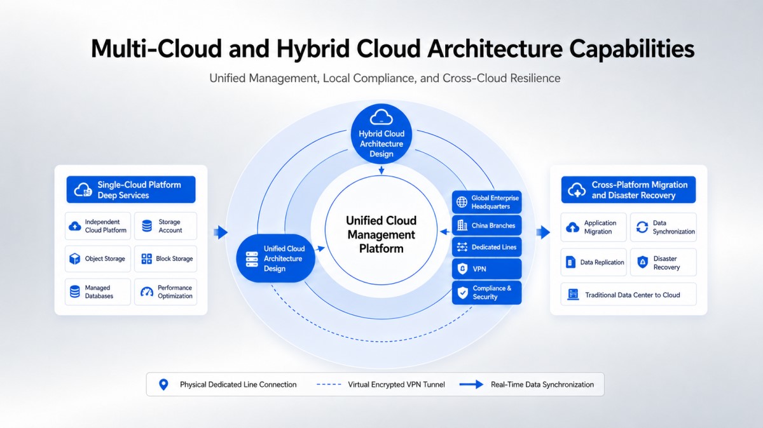Screen dimensions: 763x428
Task: Click the blue arrow right of the central circle
Action: [542, 232]
